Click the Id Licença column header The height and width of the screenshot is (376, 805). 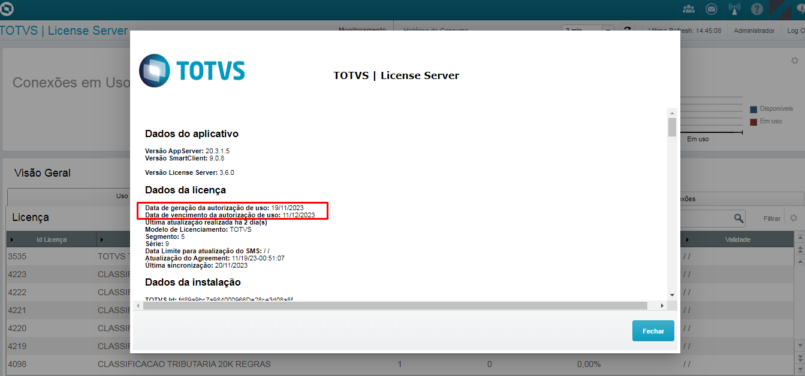(x=51, y=239)
